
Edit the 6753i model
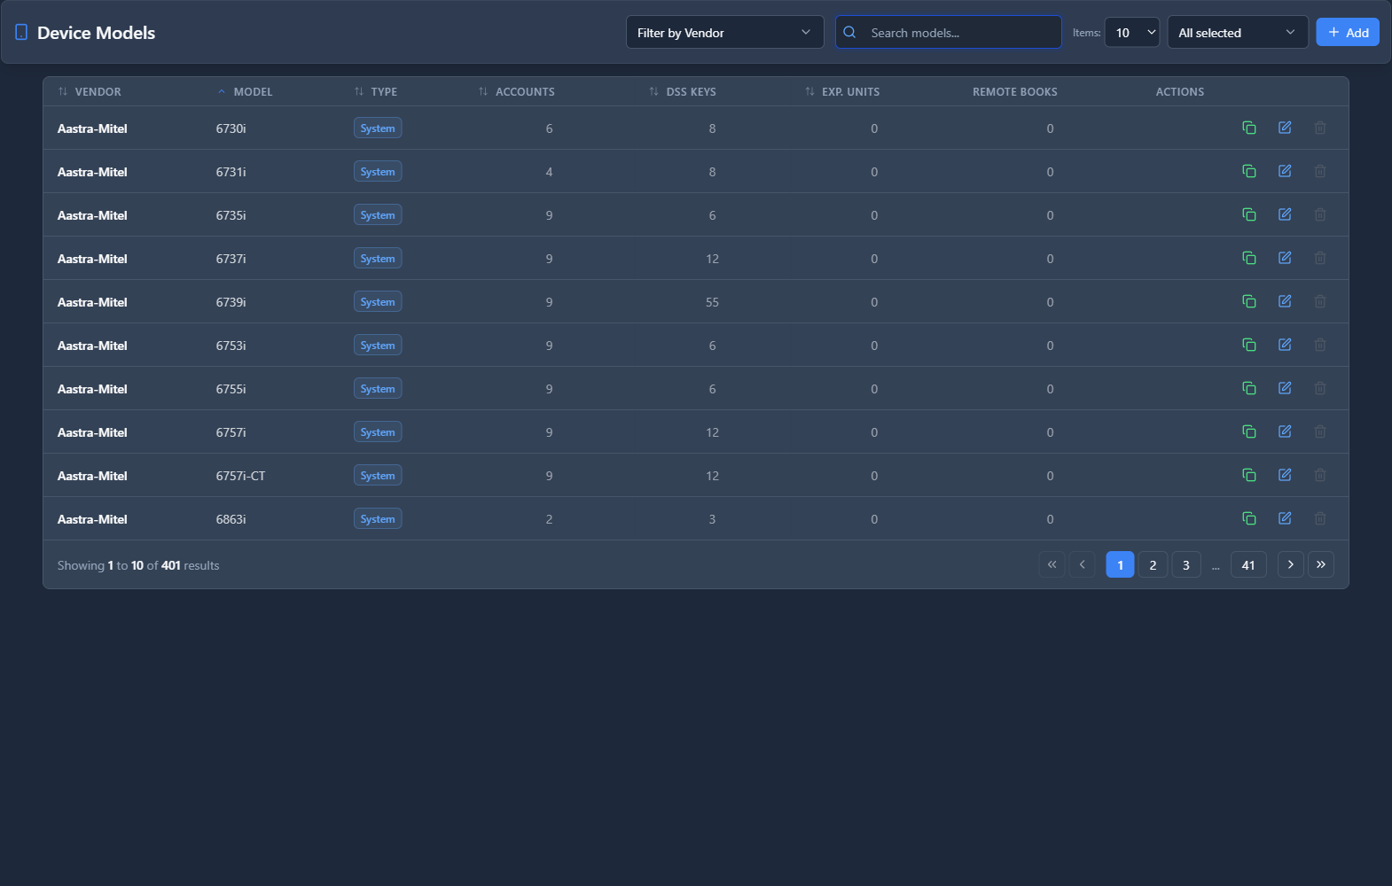(x=1284, y=345)
